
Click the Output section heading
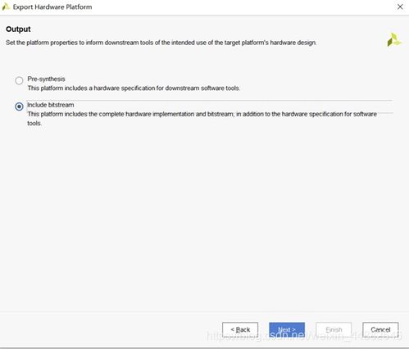(18, 29)
